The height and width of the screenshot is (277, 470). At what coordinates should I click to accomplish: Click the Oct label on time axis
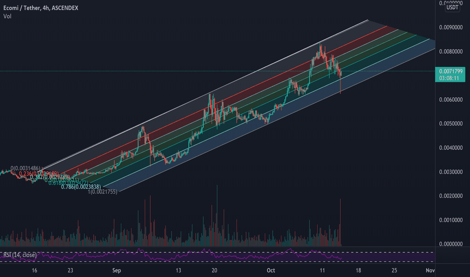click(271, 270)
